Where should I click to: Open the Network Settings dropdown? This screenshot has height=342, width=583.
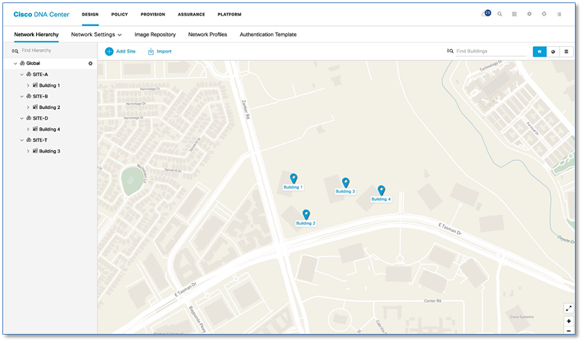click(x=96, y=34)
